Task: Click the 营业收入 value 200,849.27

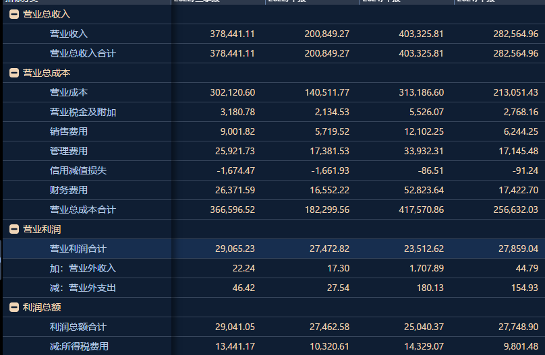Action: (326, 34)
